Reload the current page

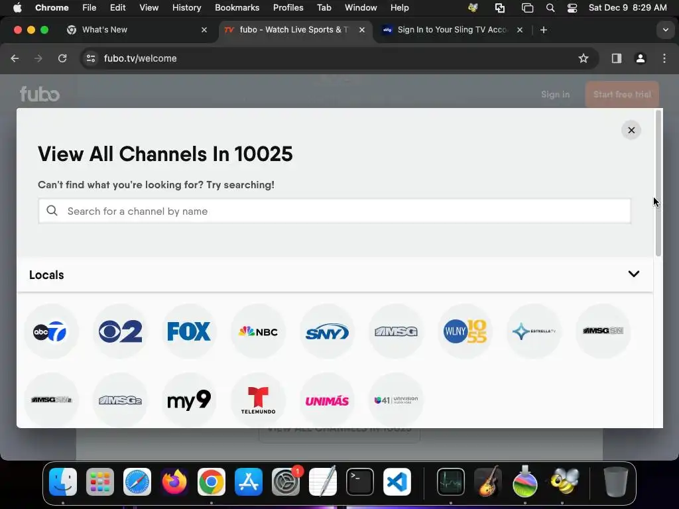tap(62, 58)
